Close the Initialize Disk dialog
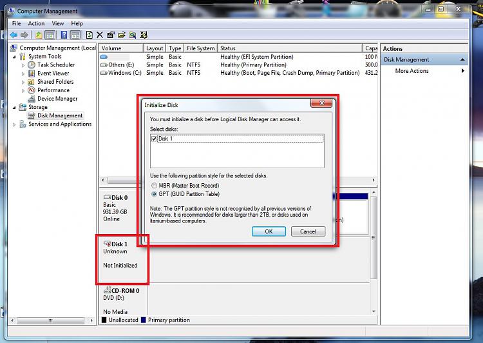 pyautogui.click(x=321, y=103)
